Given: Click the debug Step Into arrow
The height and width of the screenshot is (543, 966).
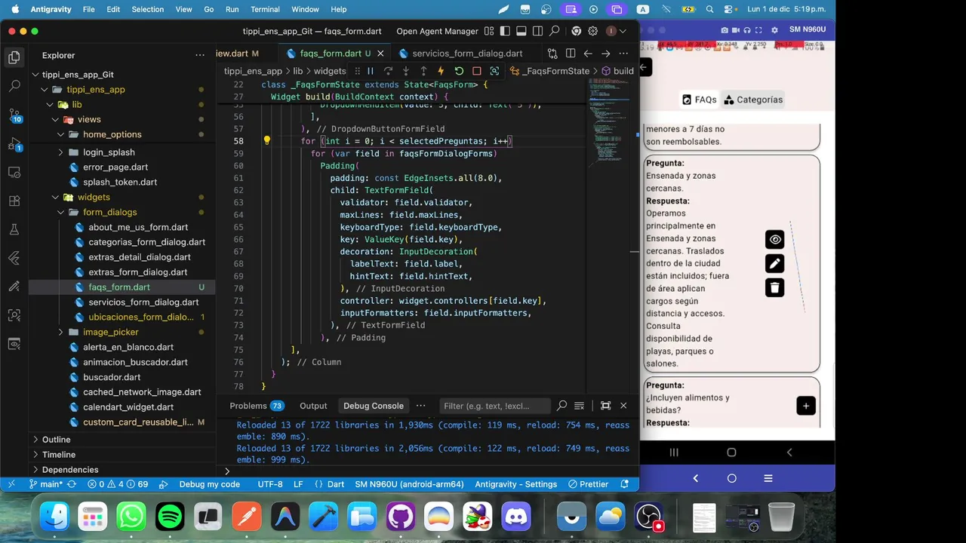Looking at the screenshot, I should click(406, 71).
